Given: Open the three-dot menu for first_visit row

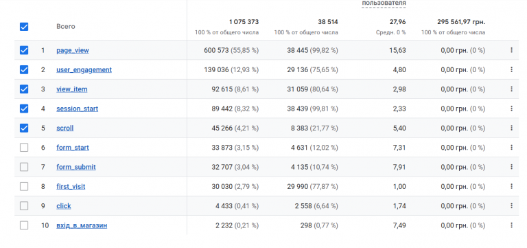Looking at the screenshot, I should click(511, 186).
